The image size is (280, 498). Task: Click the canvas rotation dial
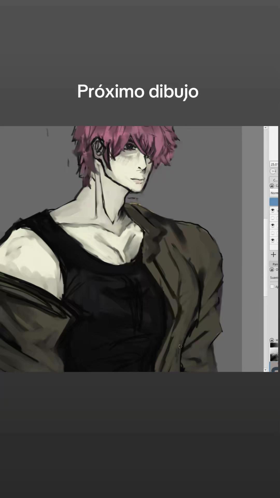point(273,171)
